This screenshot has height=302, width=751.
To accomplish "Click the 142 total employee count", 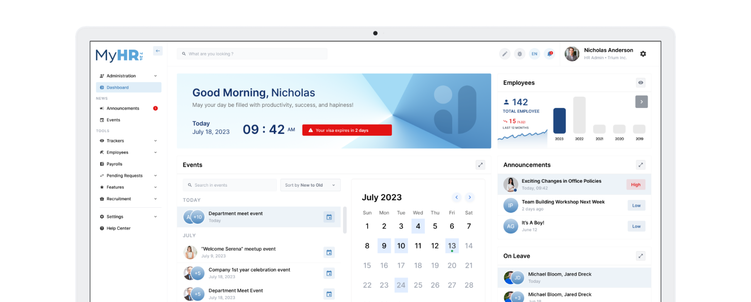I will pos(520,102).
